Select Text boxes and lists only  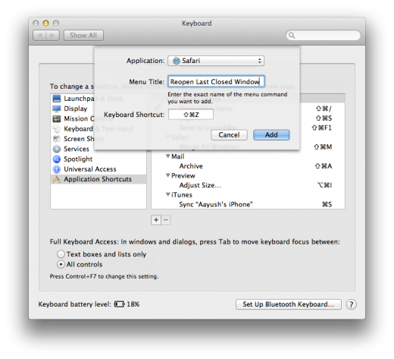(61, 254)
